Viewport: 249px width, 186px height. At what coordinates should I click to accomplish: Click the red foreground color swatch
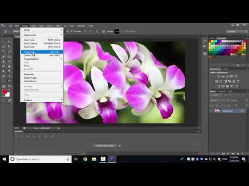[5, 91]
